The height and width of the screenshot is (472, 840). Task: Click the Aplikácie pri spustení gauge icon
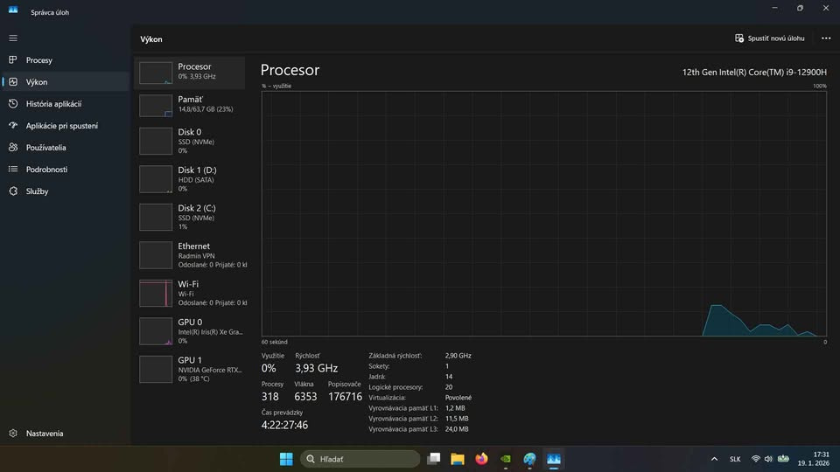(13, 125)
